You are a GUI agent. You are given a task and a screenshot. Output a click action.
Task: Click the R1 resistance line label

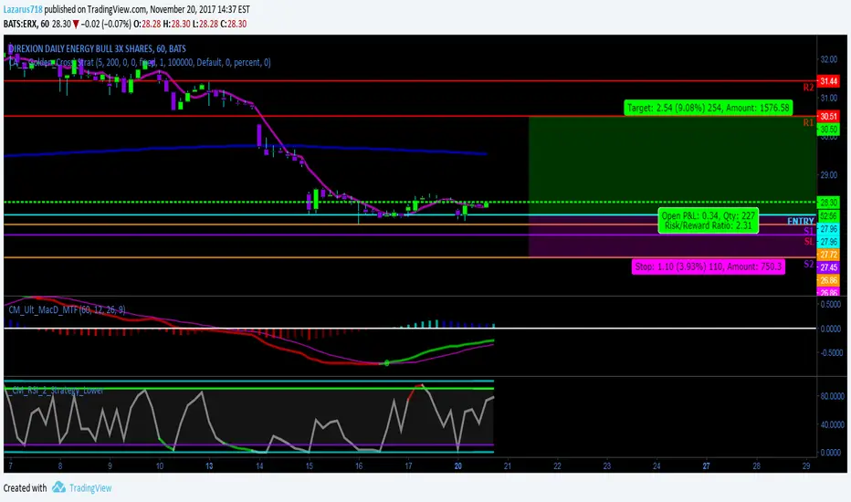(x=808, y=122)
